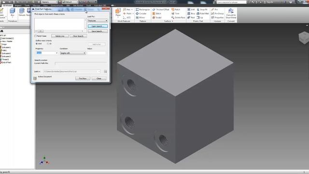Expand the Axis tool dropdown arrow
309x174 pixels.
[x=132, y=10]
